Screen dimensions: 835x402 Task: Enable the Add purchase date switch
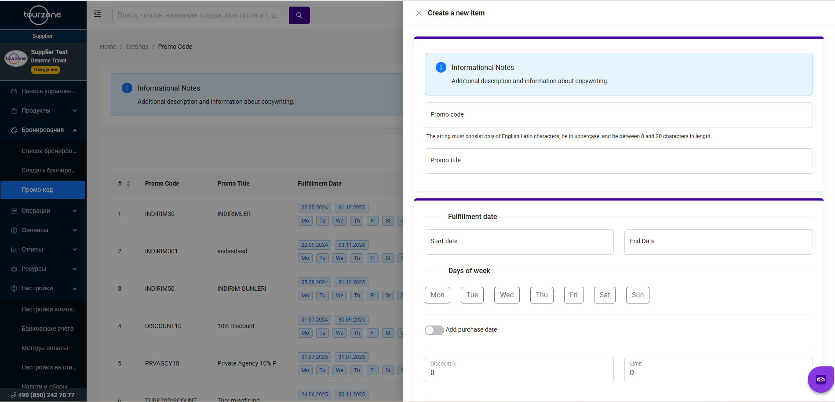[434, 330]
